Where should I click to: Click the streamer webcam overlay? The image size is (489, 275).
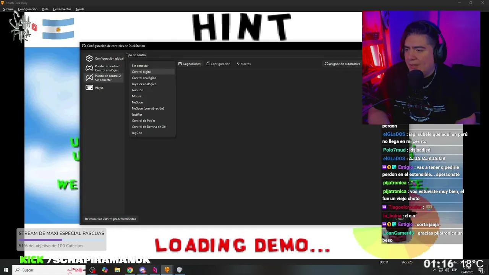(421, 68)
